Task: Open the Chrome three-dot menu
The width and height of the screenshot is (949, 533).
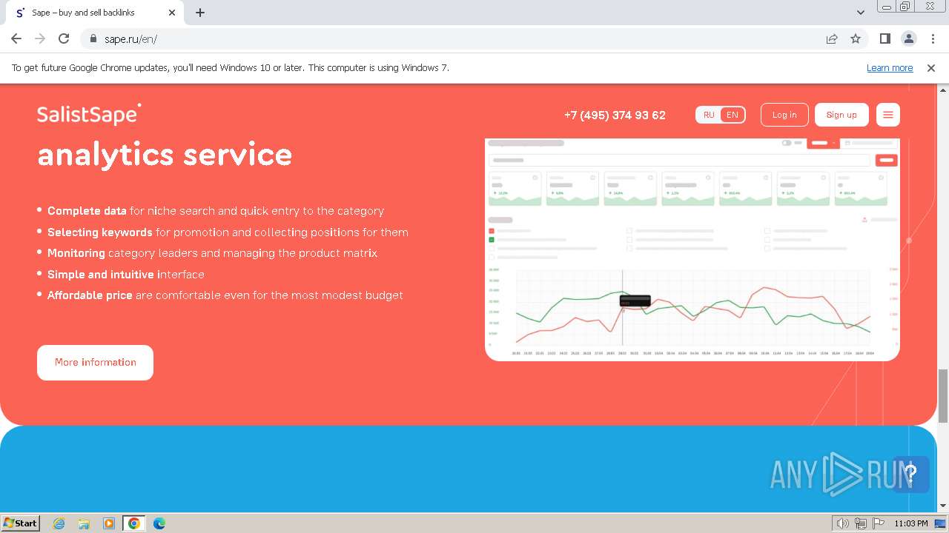Action: point(932,38)
